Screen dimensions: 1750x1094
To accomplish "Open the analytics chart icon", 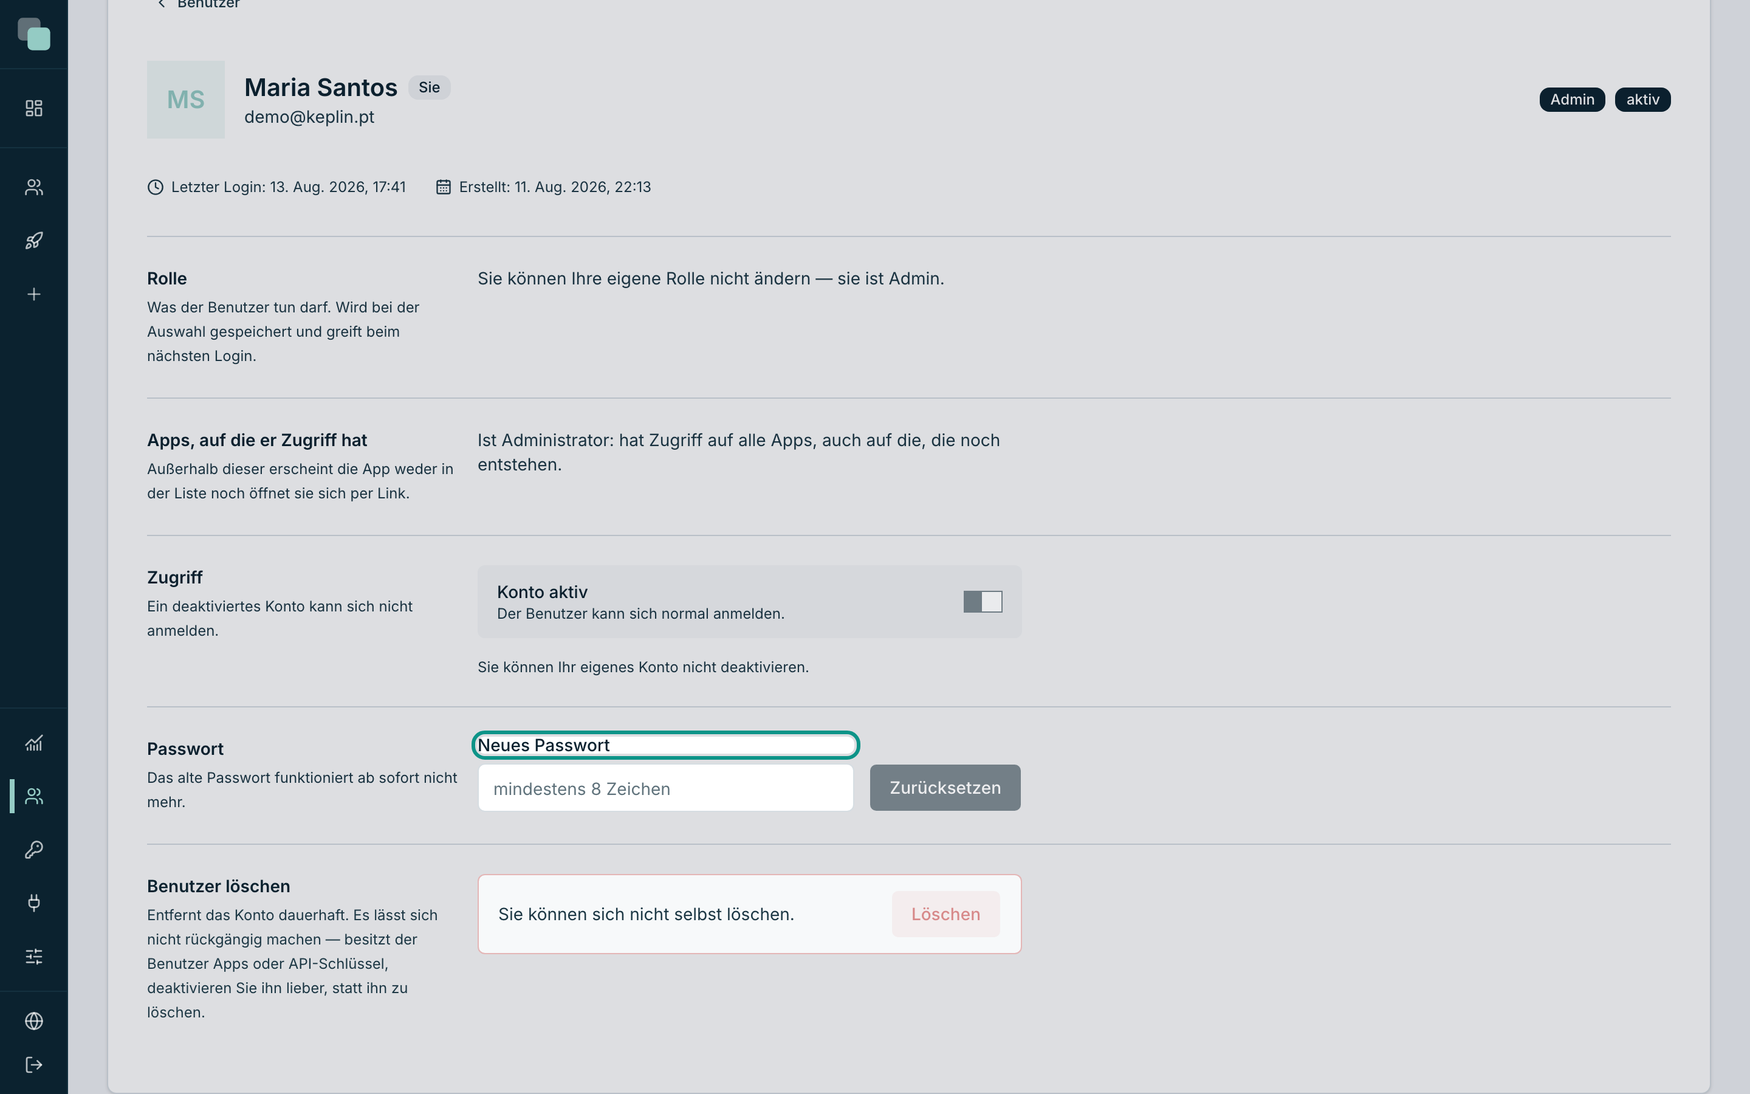I will point(34,743).
